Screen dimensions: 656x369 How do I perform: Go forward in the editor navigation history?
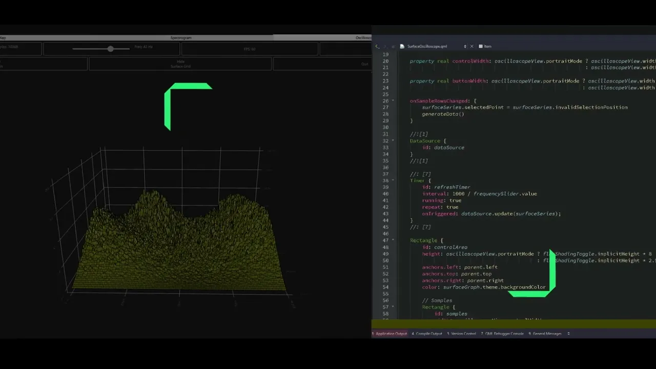pyautogui.click(x=385, y=46)
